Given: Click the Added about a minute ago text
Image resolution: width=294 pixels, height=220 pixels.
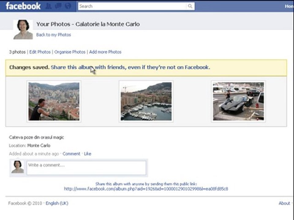Looking at the screenshot, I should tap(34, 154).
